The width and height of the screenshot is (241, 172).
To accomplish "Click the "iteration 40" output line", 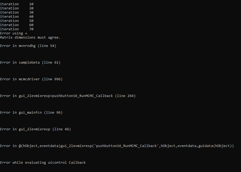I will (x=17, y=17).
